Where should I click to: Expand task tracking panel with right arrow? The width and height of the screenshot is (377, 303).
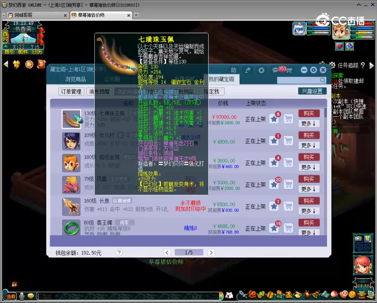[x=372, y=65]
